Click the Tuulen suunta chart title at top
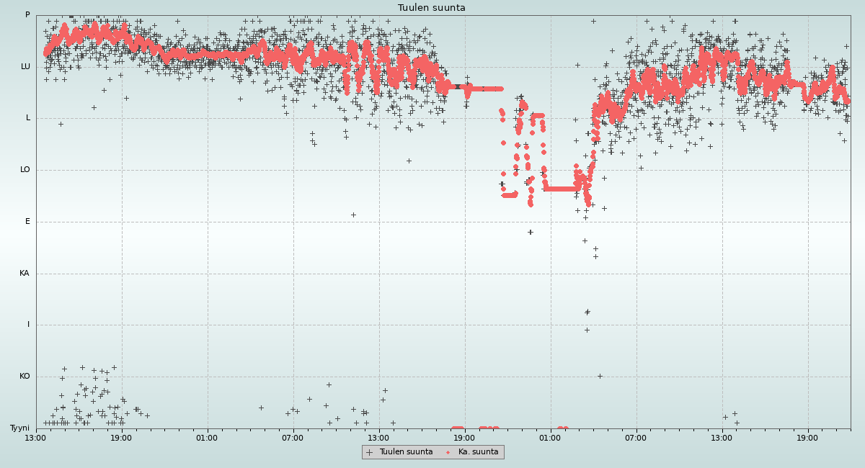 (432, 8)
